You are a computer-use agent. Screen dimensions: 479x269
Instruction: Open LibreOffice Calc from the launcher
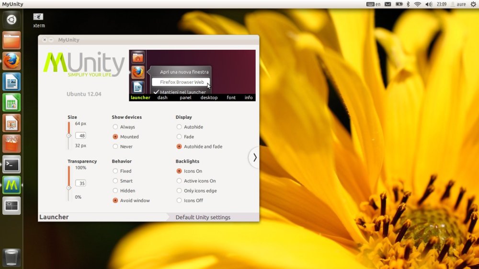click(11, 102)
